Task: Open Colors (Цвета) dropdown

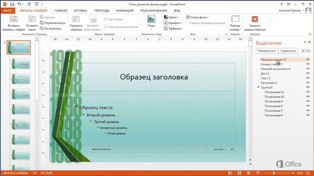Action: [171, 18]
